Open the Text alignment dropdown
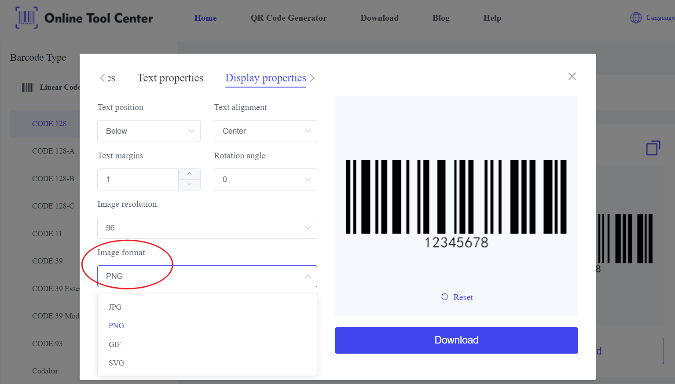 pyautogui.click(x=265, y=131)
